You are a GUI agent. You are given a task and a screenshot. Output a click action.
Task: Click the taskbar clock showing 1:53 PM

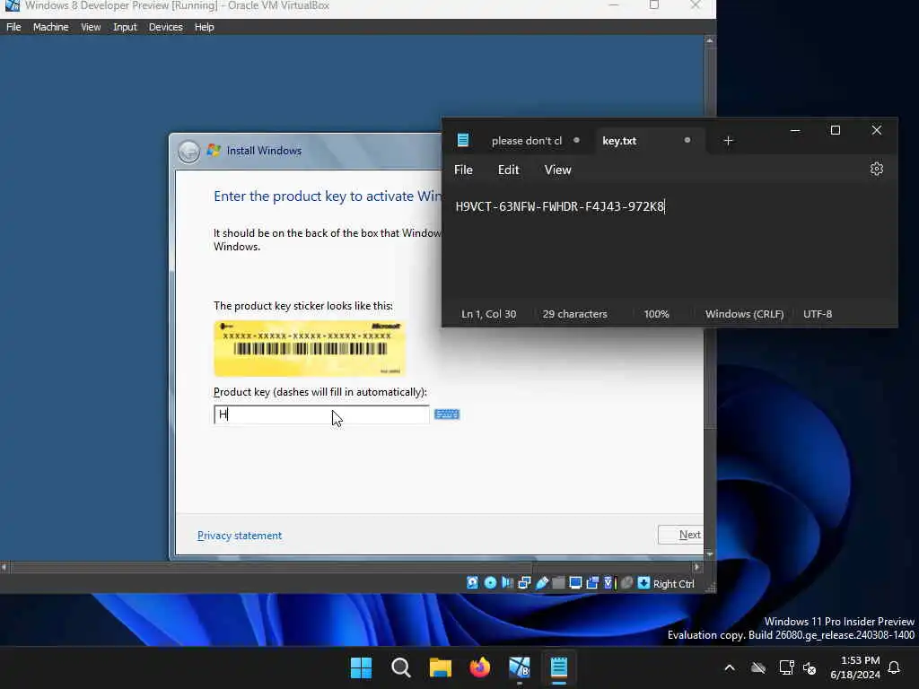[x=855, y=667]
